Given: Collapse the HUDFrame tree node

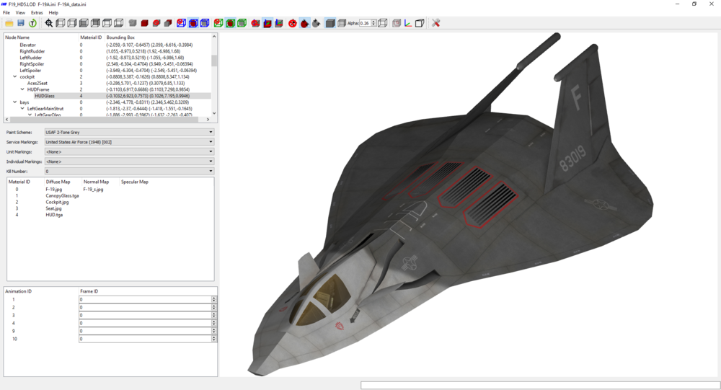Looking at the screenshot, I should click(22, 89).
